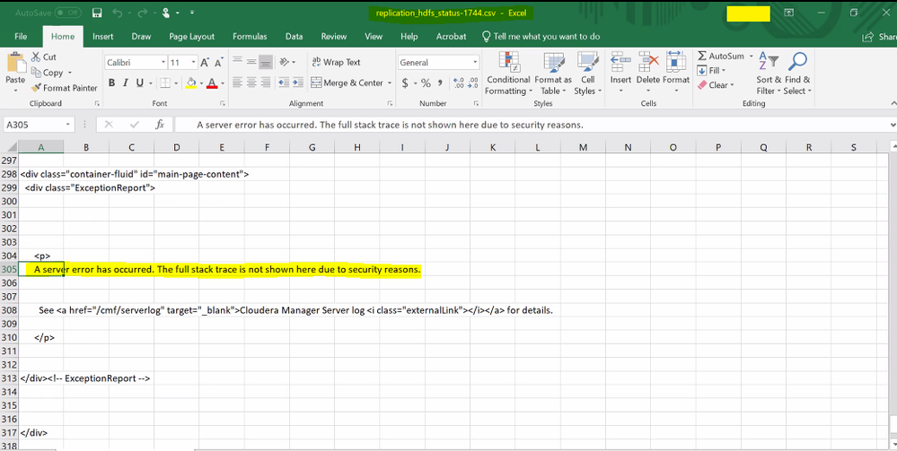Open the File menu tab
Viewport: 897px width, 451px height.
point(21,37)
